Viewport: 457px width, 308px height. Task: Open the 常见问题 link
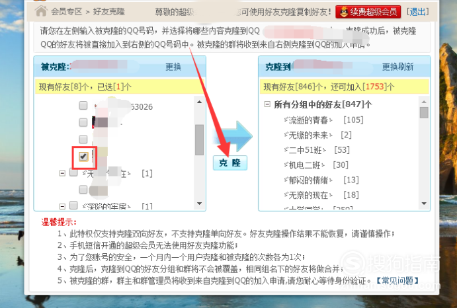tap(397, 281)
